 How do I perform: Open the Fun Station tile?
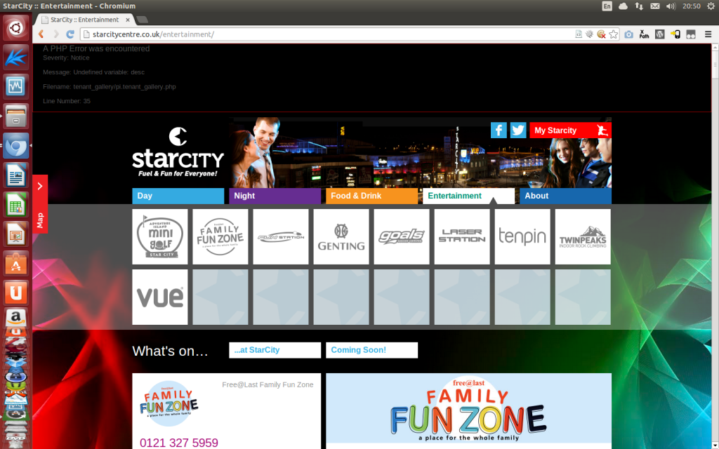tap(281, 236)
